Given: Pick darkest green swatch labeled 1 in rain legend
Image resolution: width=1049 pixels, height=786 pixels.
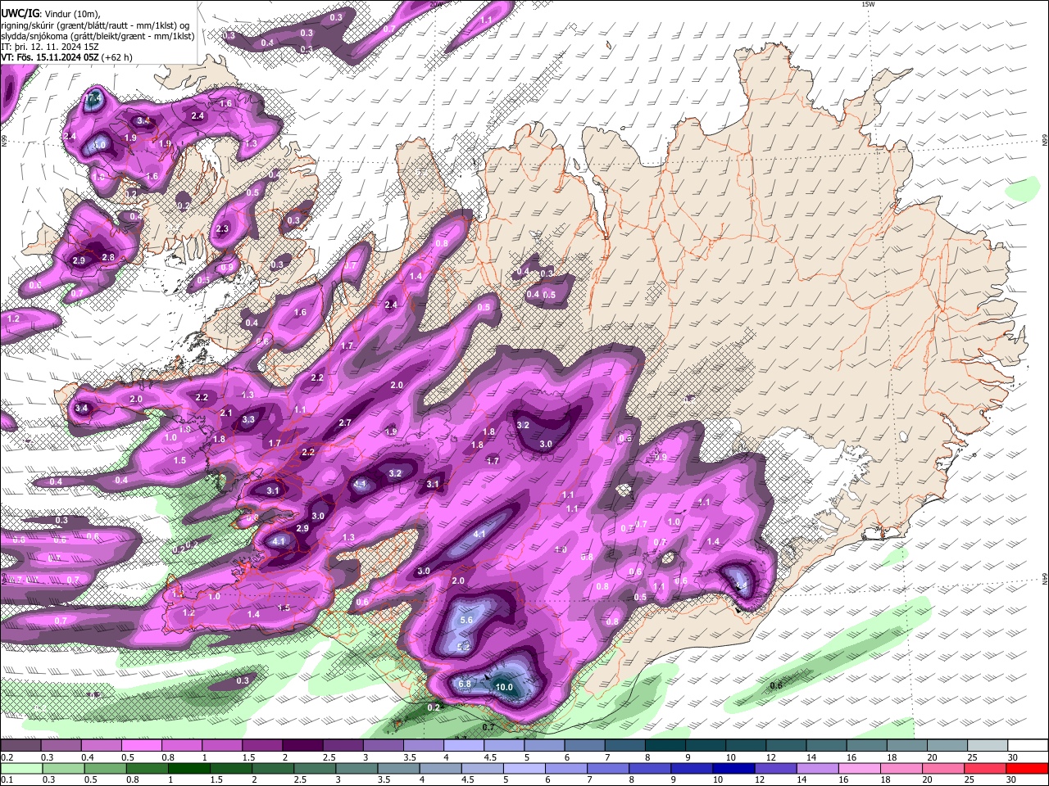Looking at the screenshot, I should (189, 768).
